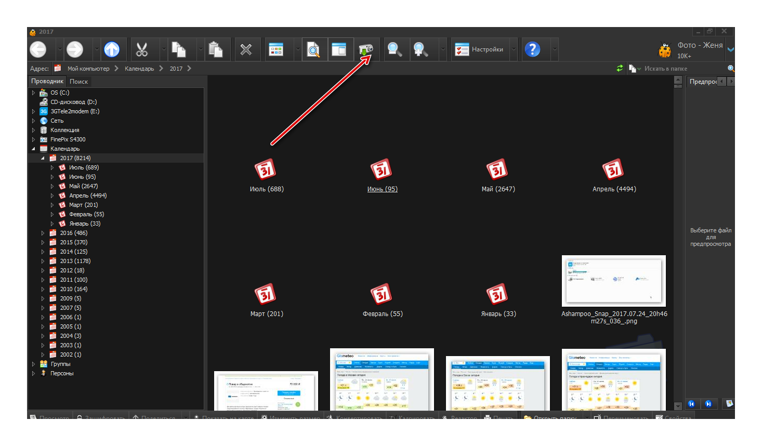Screen dimensions: 762x446
Task: Open the Май (2647) calendar folder icon
Action: (x=497, y=169)
